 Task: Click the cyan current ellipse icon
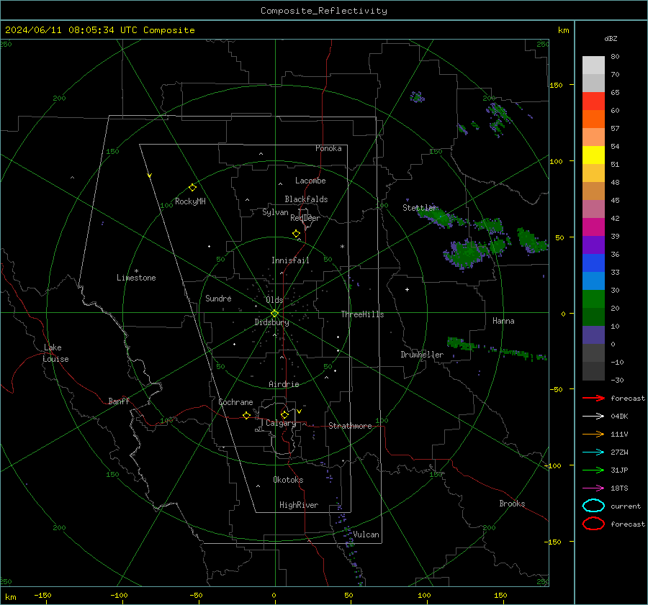593,506
